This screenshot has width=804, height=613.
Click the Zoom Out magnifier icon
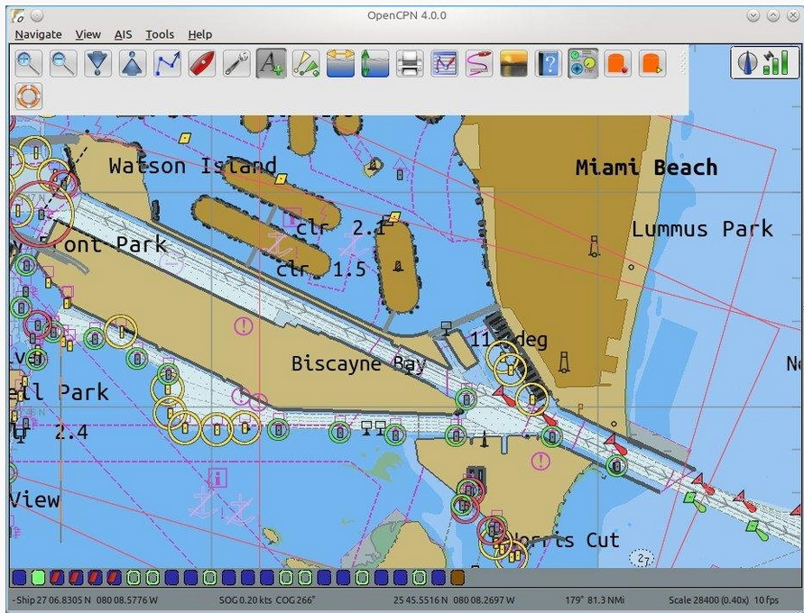tap(63, 63)
